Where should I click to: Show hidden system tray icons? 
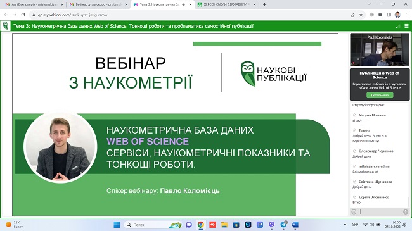[x=345, y=225]
